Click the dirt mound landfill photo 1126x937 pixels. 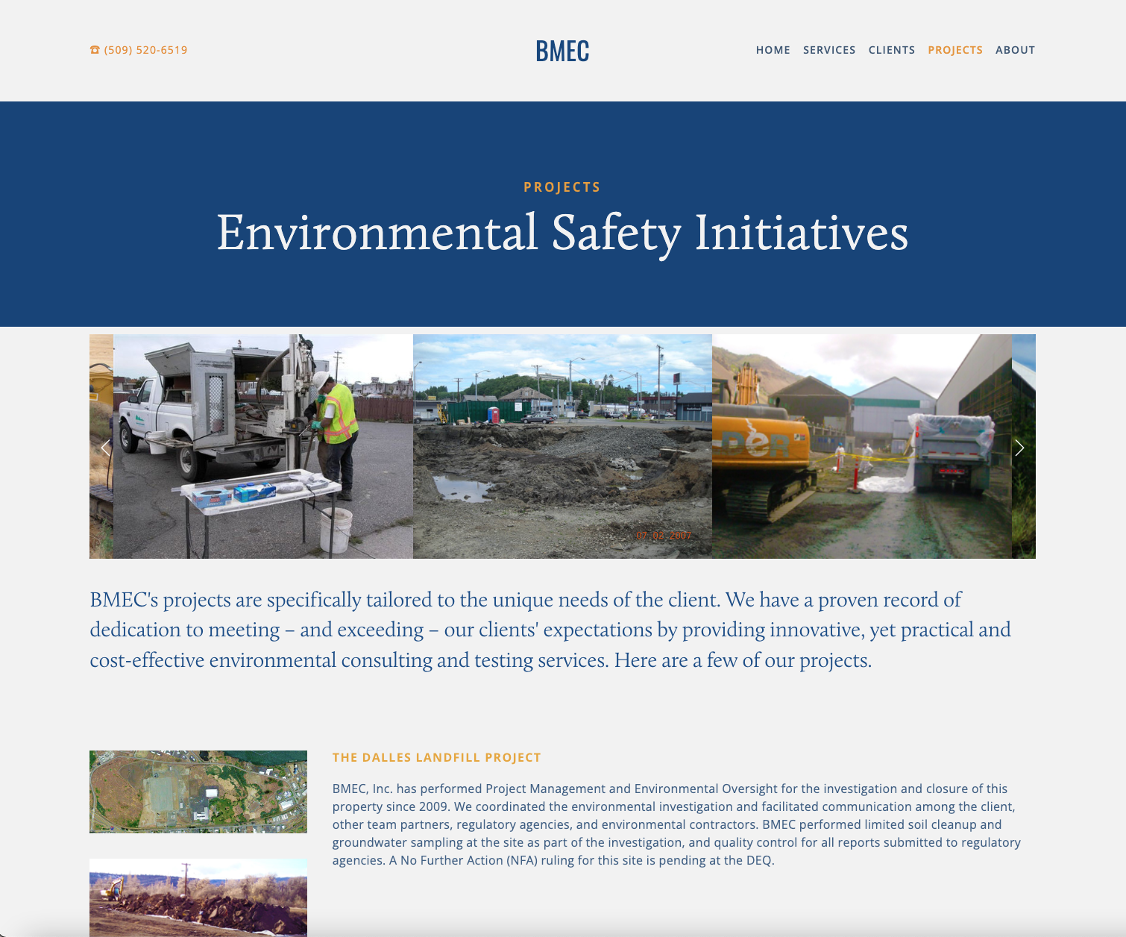(198, 897)
